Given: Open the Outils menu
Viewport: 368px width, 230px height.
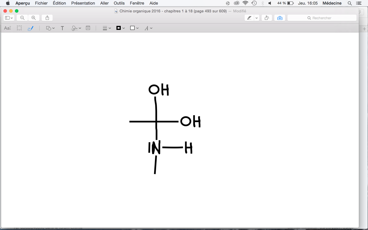Looking at the screenshot, I should click(x=119, y=3).
